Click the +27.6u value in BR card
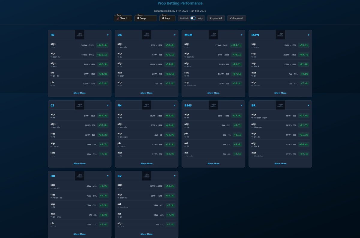The width and height of the screenshot is (360, 238). click(x=304, y=116)
